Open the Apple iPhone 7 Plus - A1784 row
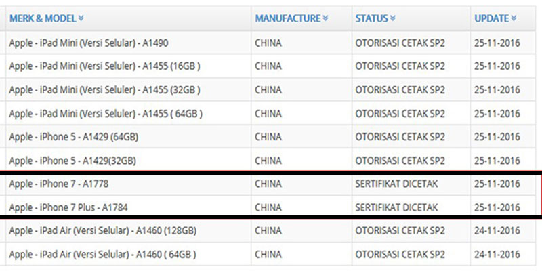The width and height of the screenshot is (542, 271). click(x=270, y=207)
